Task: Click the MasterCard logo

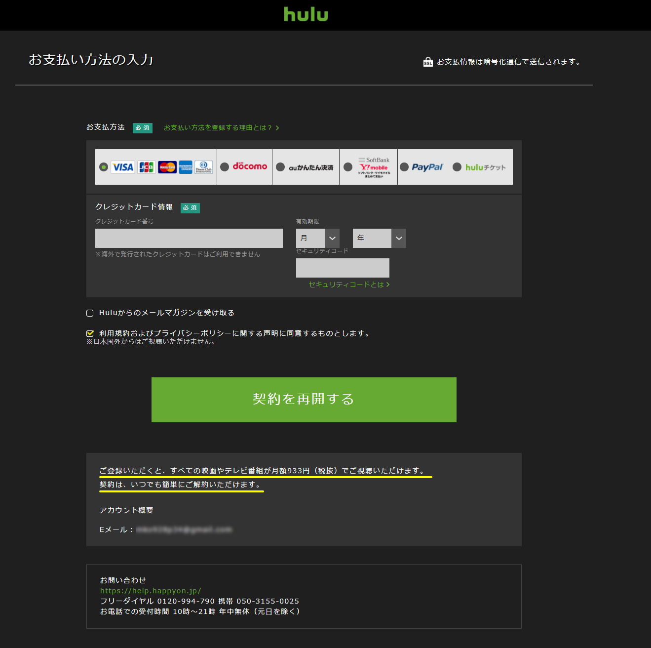Action: [167, 167]
